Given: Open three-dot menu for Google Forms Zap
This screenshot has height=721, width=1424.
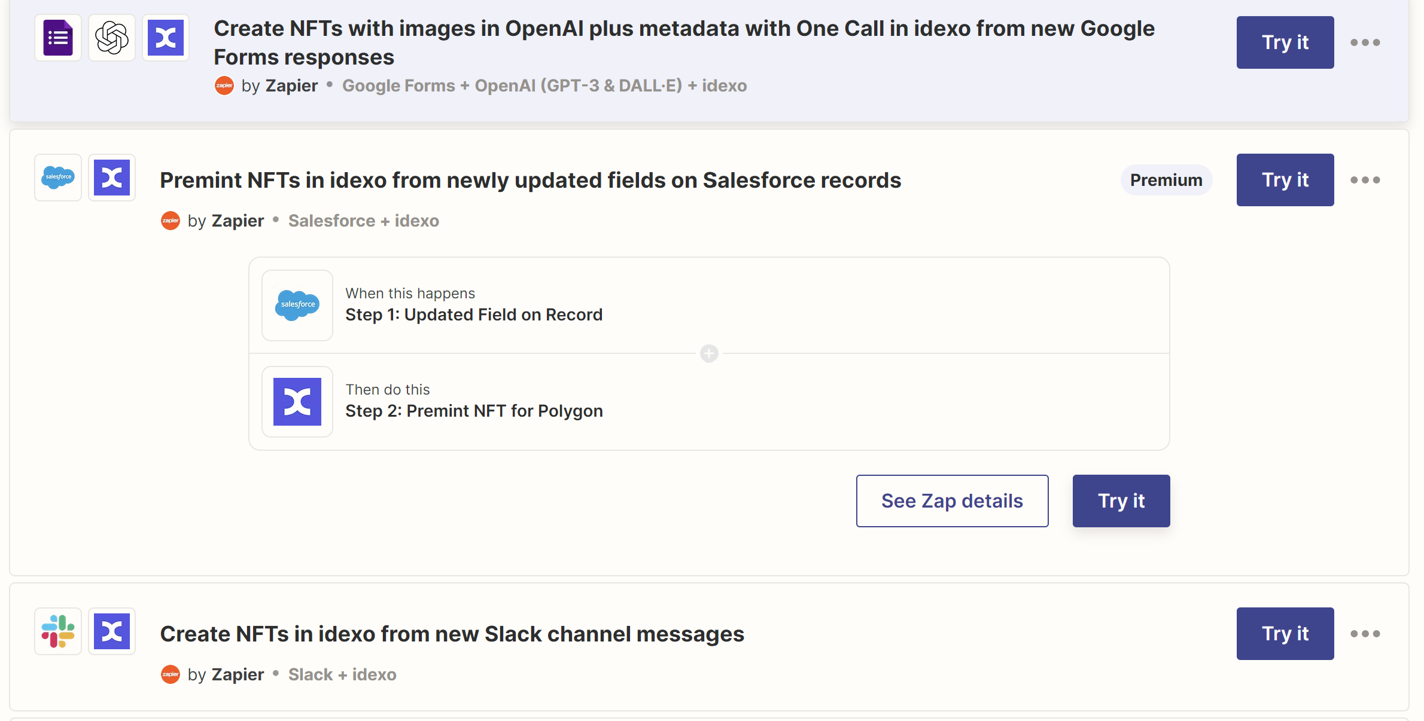Looking at the screenshot, I should (x=1365, y=42).
